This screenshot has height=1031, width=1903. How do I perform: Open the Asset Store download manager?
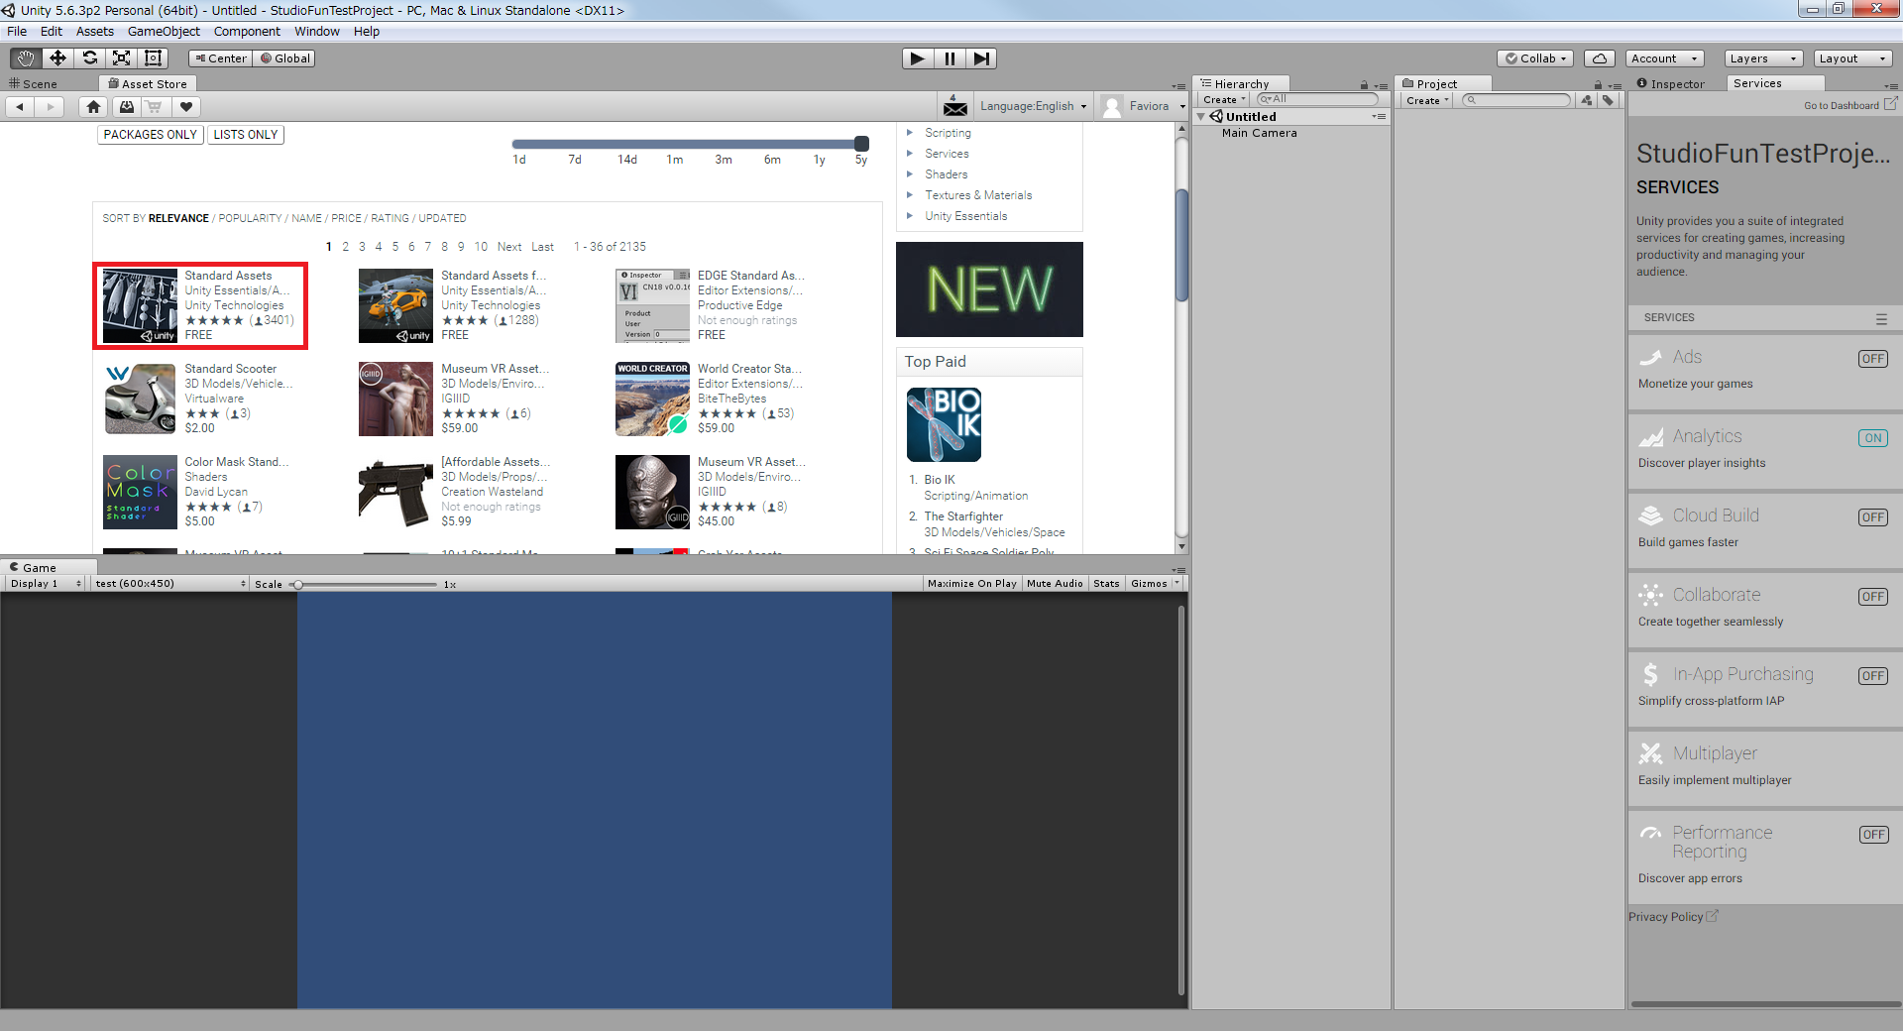(x=126, y=106)
